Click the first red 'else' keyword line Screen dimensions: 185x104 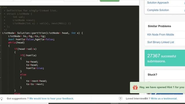click(x=23, y=75)
